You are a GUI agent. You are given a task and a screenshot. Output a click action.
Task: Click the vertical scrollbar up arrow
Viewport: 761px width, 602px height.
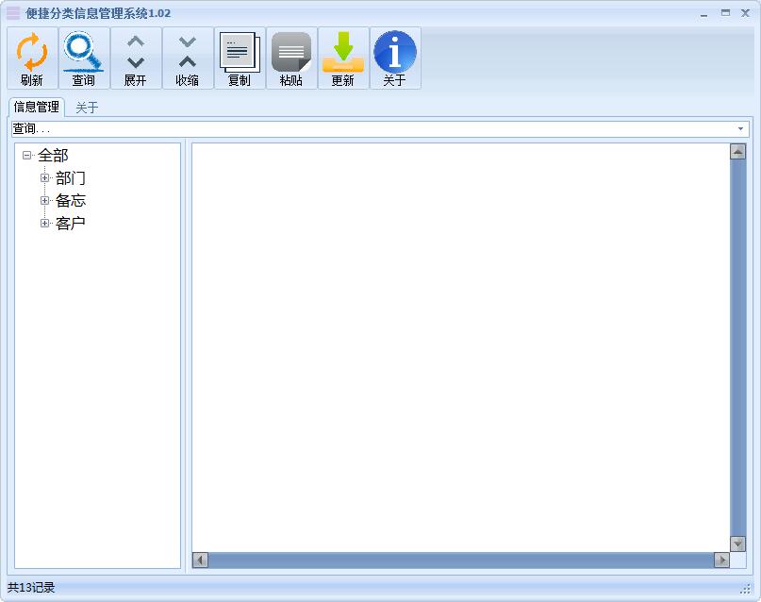coord(737,152)
